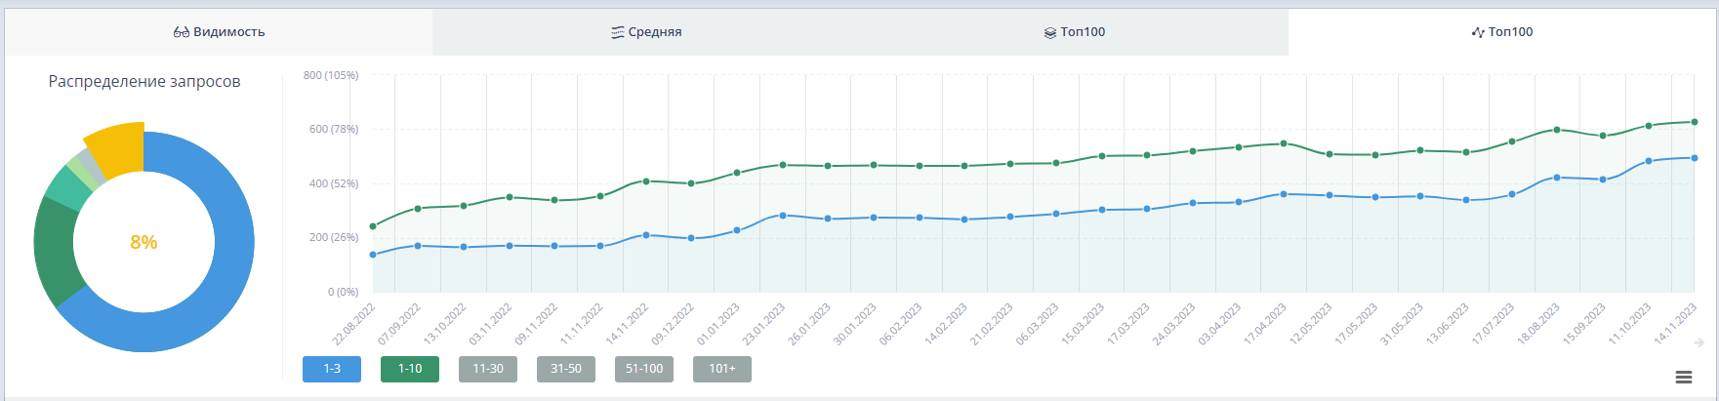Click the gray right arrow after the dates

(1699, 342)
